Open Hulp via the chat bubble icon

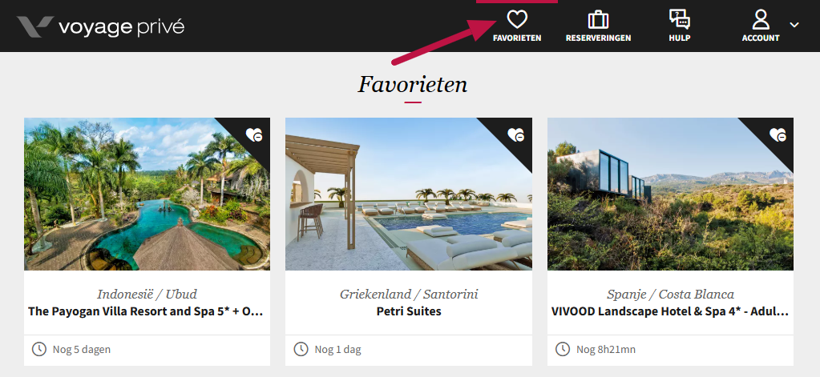coord(679,20)
